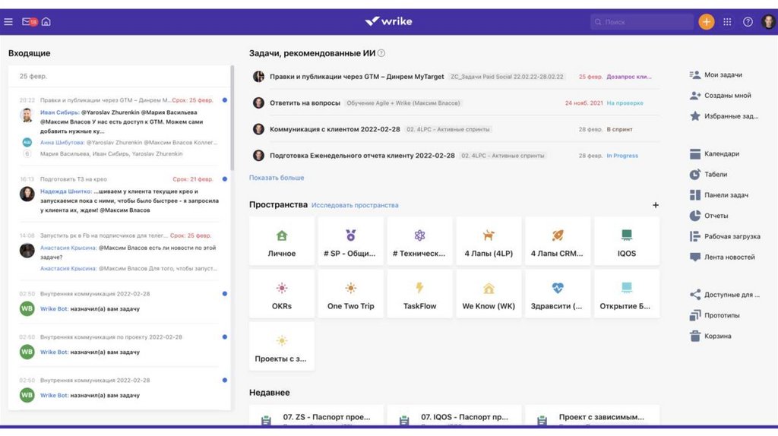Image resolution: width=778 pixels, height=436 pixels.
Task: Click the Прототипы icon
Action: pos(695,315)
